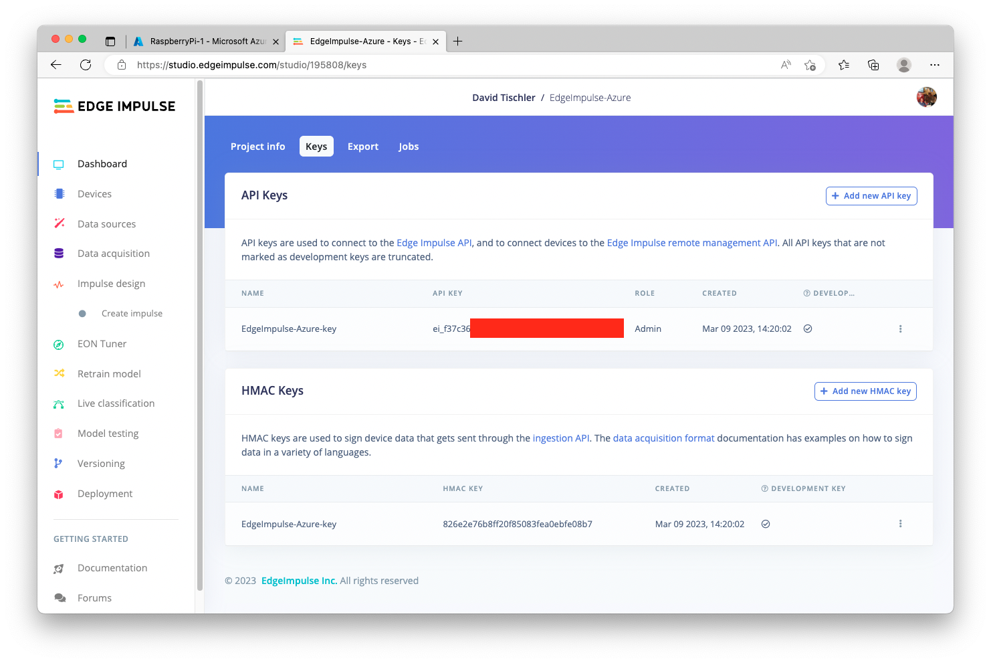Close the RaspberryPi-1 Azure tab

pos(276,41)
